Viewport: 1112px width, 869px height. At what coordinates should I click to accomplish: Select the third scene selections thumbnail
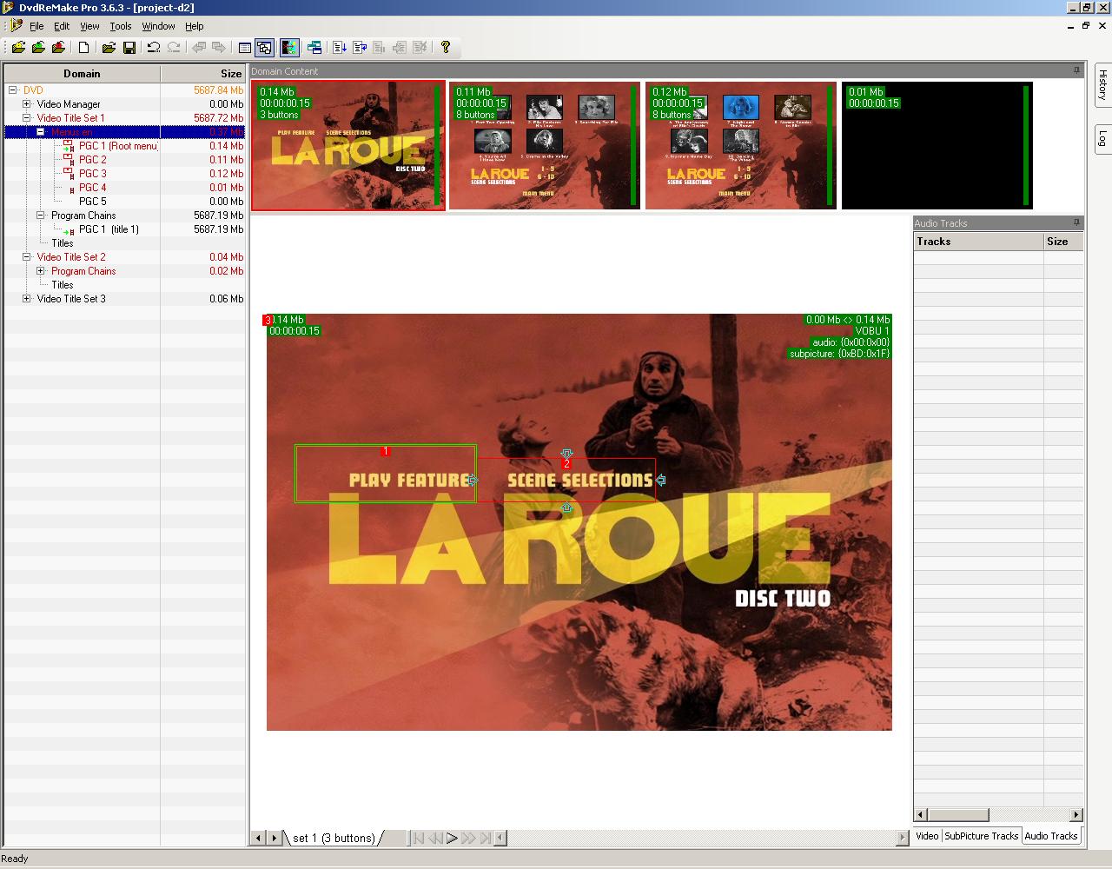[741, 146]
